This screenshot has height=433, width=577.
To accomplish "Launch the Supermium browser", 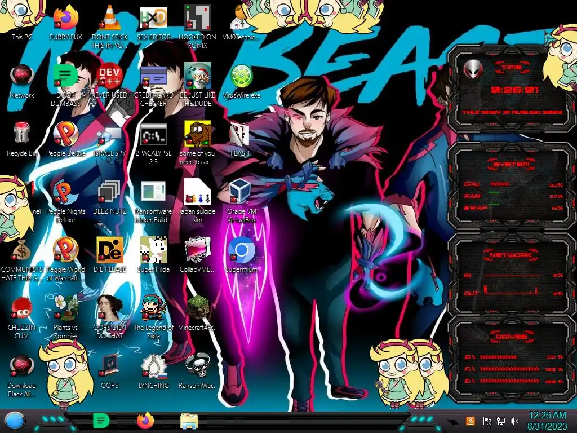I will 241,255.
